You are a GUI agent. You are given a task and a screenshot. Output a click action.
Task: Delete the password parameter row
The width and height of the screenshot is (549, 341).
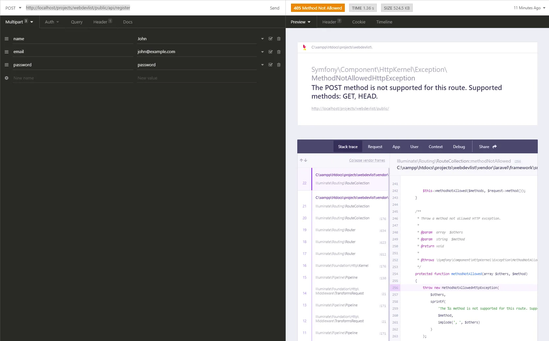[x=279, y=65]
